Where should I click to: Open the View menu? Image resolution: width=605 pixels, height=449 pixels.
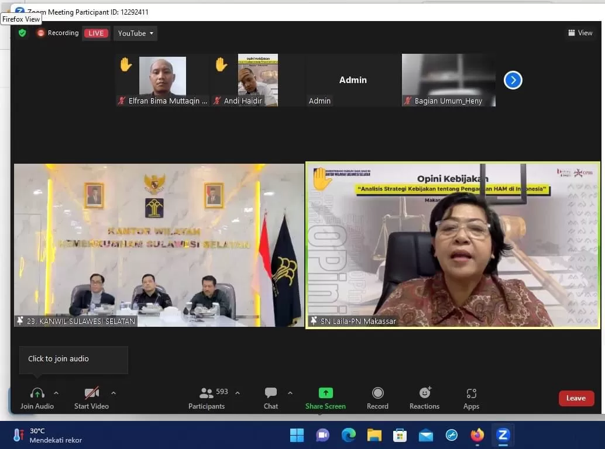[x=580, y=33]
